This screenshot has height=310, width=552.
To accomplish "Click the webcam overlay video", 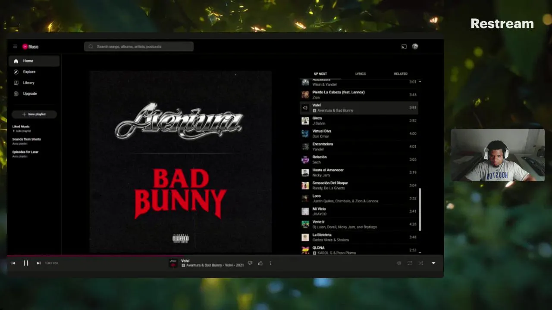I will [x=498, y=155].
